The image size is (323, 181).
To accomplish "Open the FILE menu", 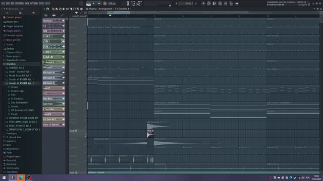I will 3,4.
